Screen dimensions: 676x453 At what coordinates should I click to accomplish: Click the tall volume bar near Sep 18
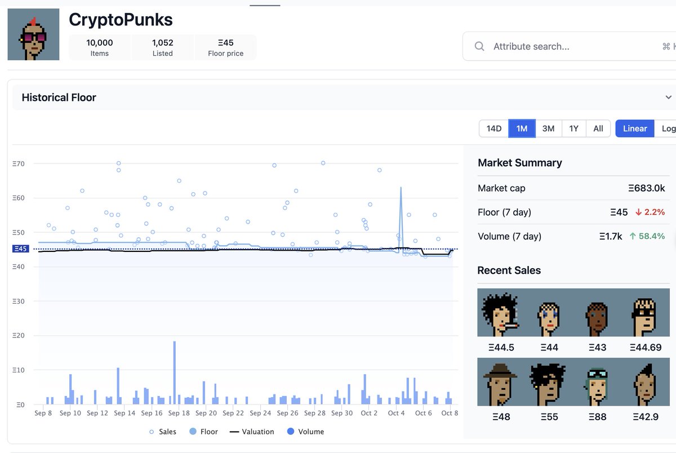[175, 373]
